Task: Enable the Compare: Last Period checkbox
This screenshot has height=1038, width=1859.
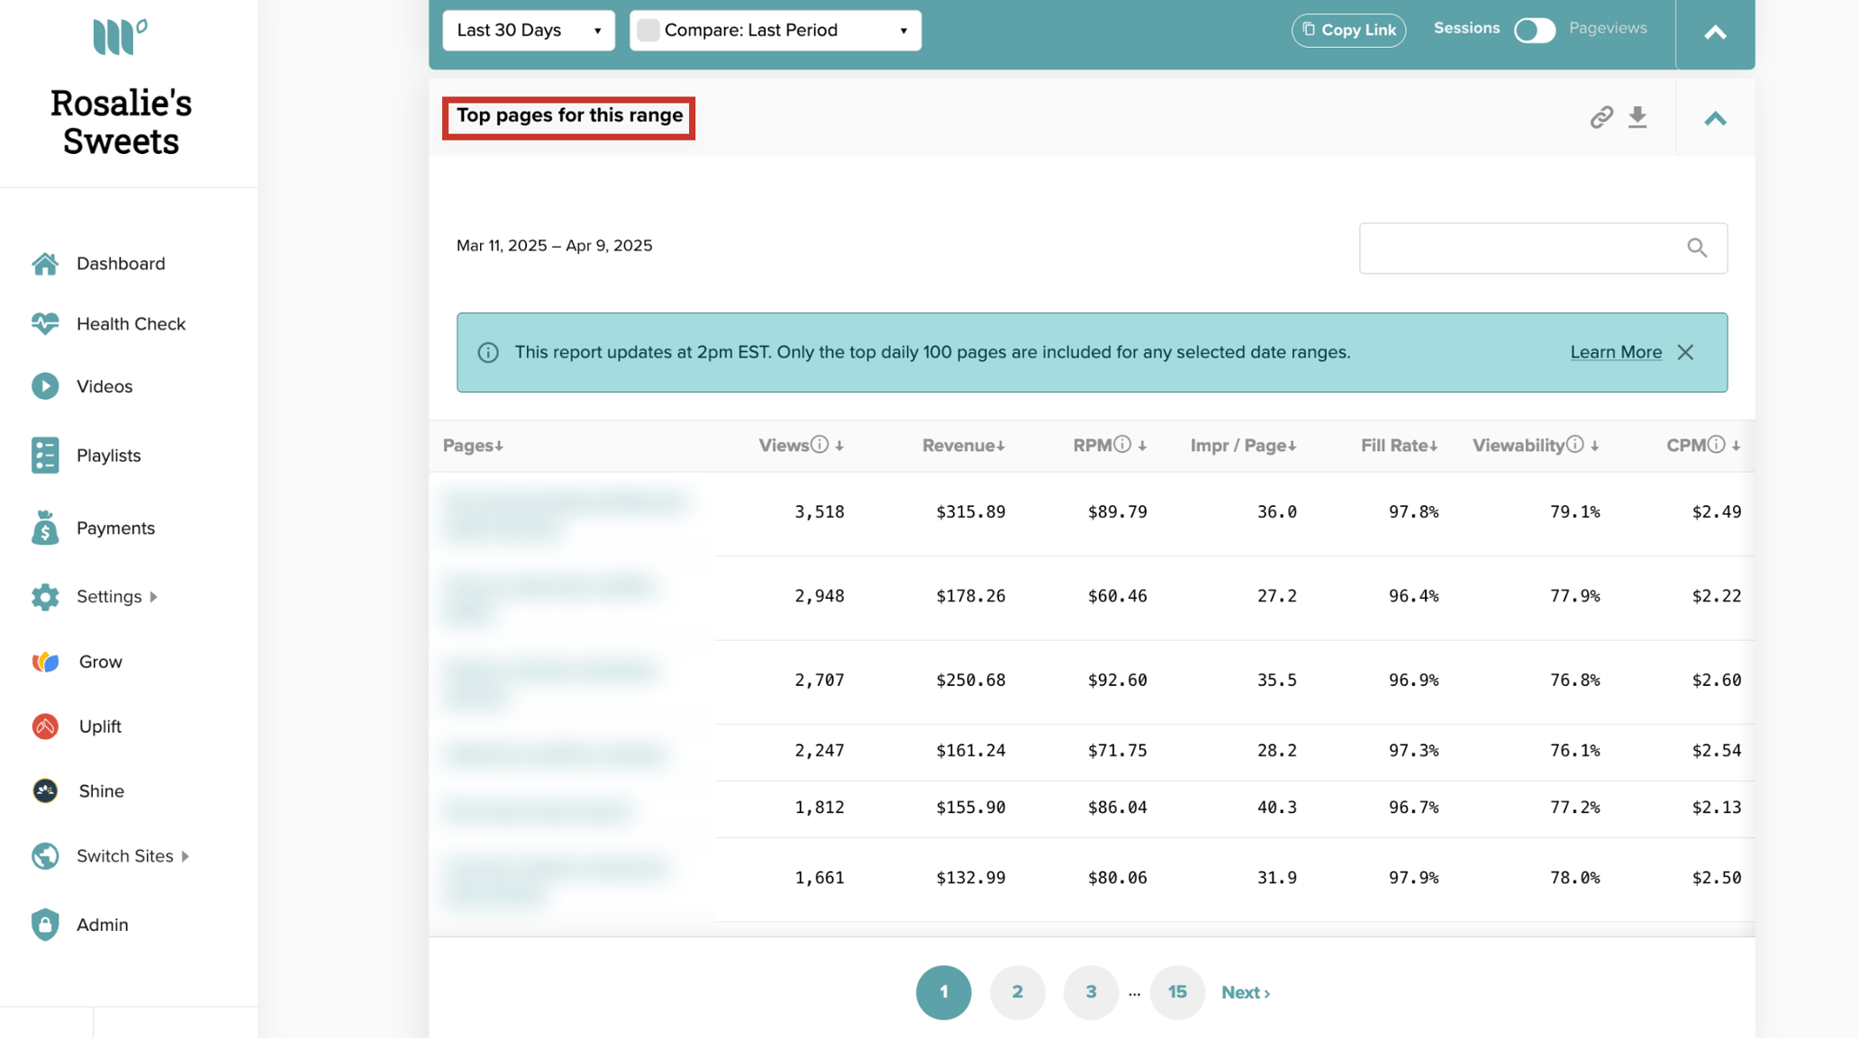Action: click(x=648, y=30)
